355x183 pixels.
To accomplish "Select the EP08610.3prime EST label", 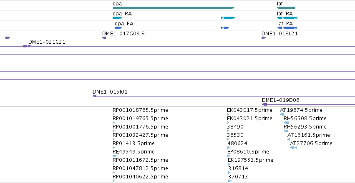I will [x=248, y=152].
